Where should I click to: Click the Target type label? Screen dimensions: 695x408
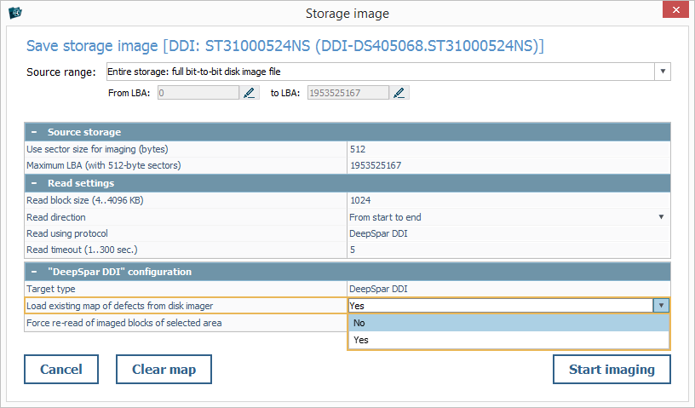pyautogui.click(x=51, y=289)
